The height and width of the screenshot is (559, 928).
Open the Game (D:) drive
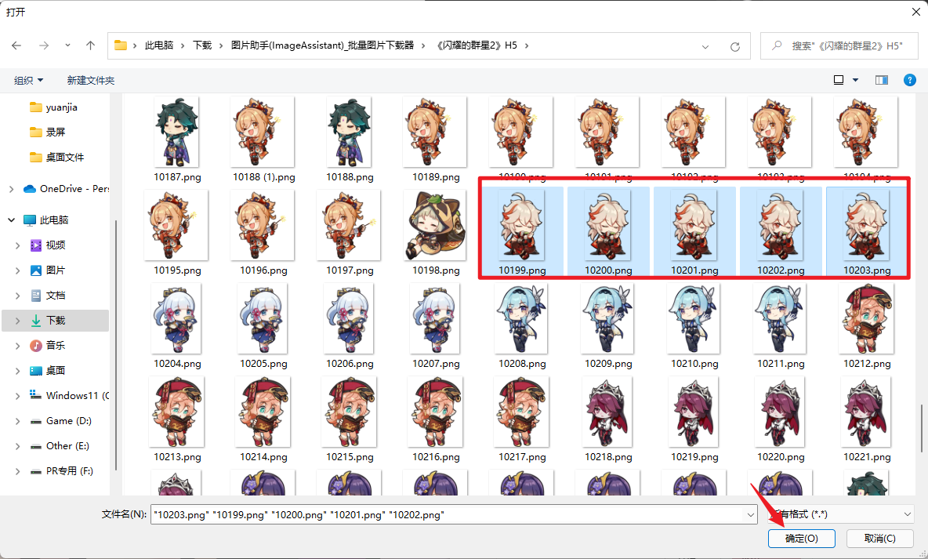pyautogui.click(x=61, y=421)
